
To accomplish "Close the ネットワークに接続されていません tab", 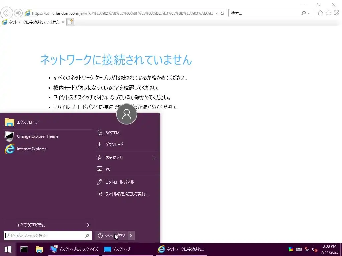I will click(63, 22).
